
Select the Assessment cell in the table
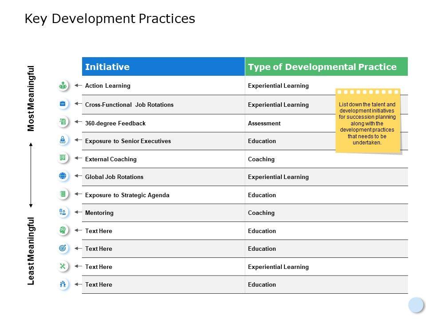tap(264, 124)
